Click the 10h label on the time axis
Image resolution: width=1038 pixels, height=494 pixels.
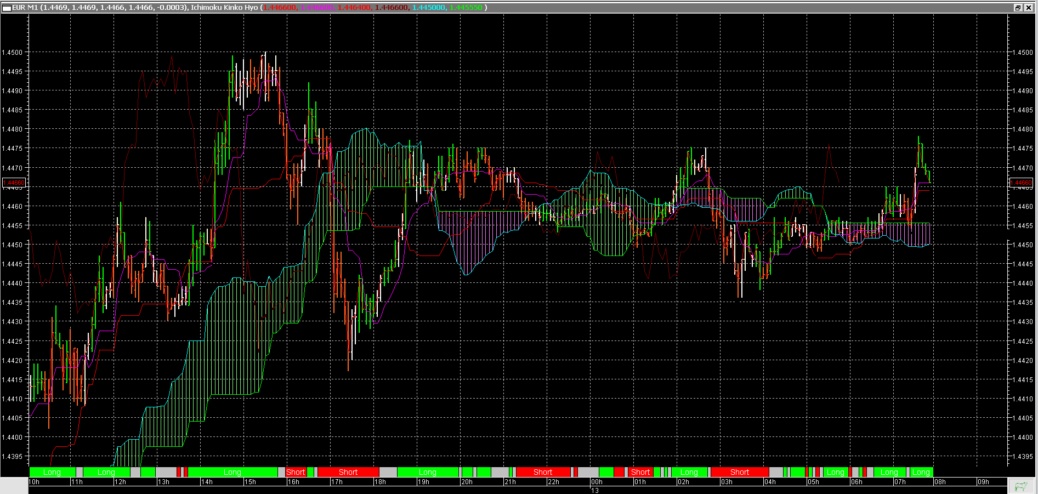tap(34, 481)
